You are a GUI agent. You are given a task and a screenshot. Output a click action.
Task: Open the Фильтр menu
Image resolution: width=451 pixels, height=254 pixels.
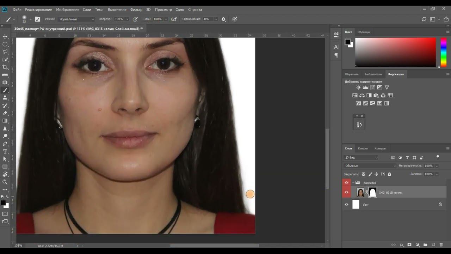pyautogui.click(x=136, y=10)
